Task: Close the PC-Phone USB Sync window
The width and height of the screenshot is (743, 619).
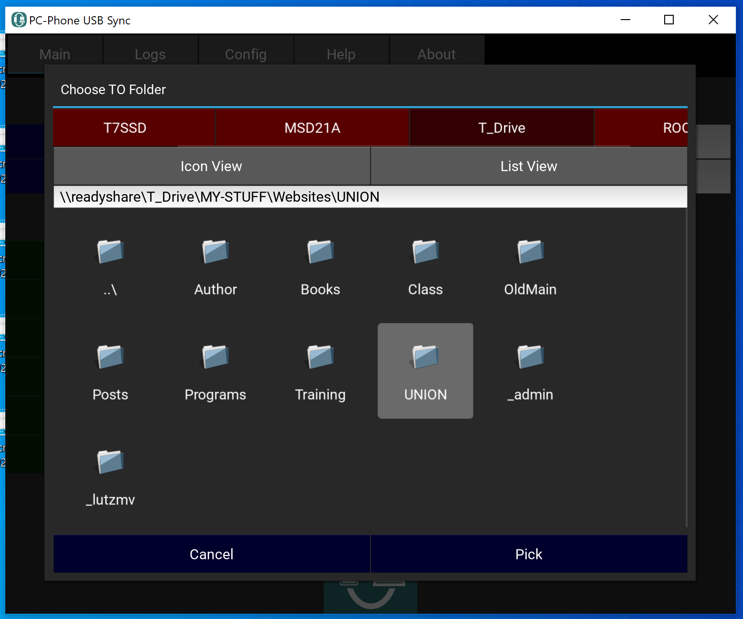Action: coord(713,20)
